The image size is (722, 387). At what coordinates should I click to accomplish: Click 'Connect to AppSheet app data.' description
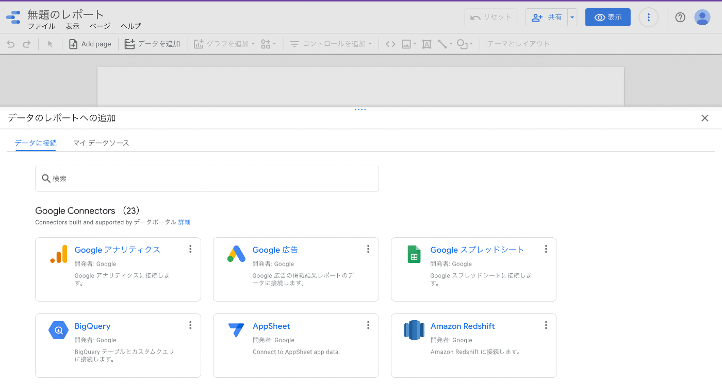pos(296,352)
